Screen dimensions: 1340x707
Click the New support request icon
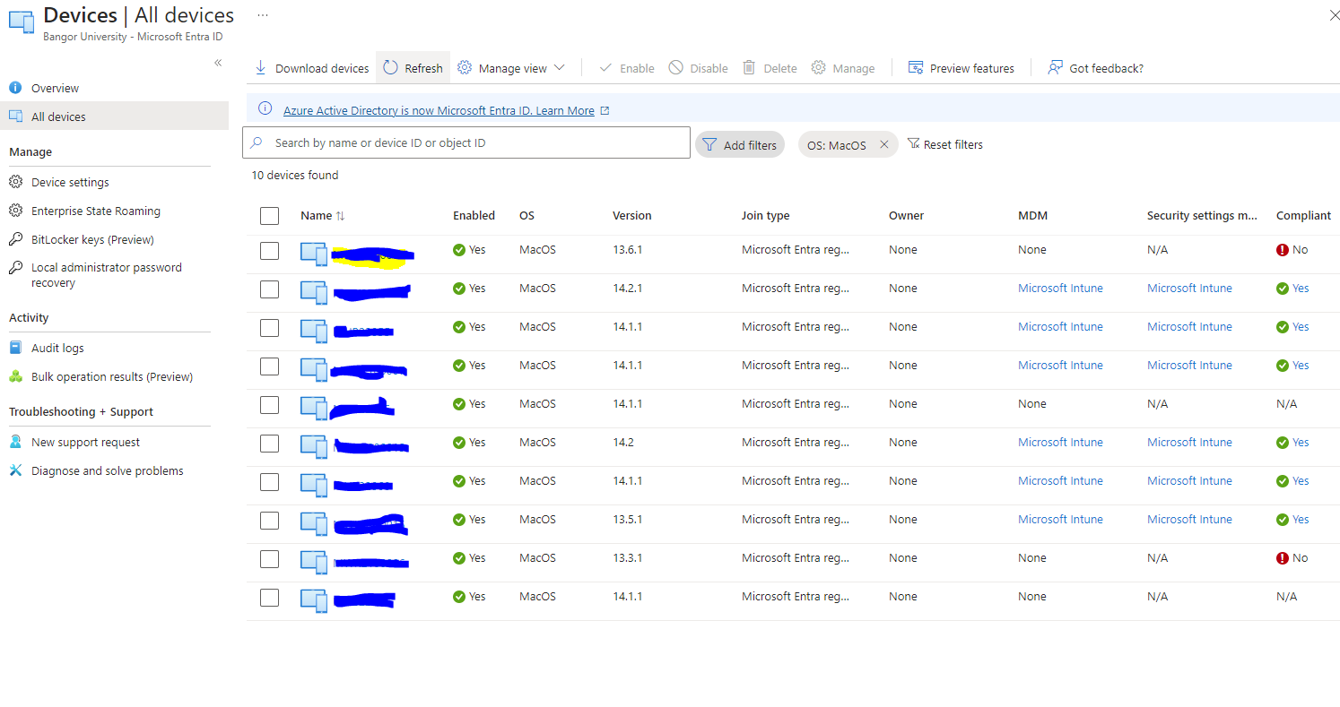tap(15, 442)
